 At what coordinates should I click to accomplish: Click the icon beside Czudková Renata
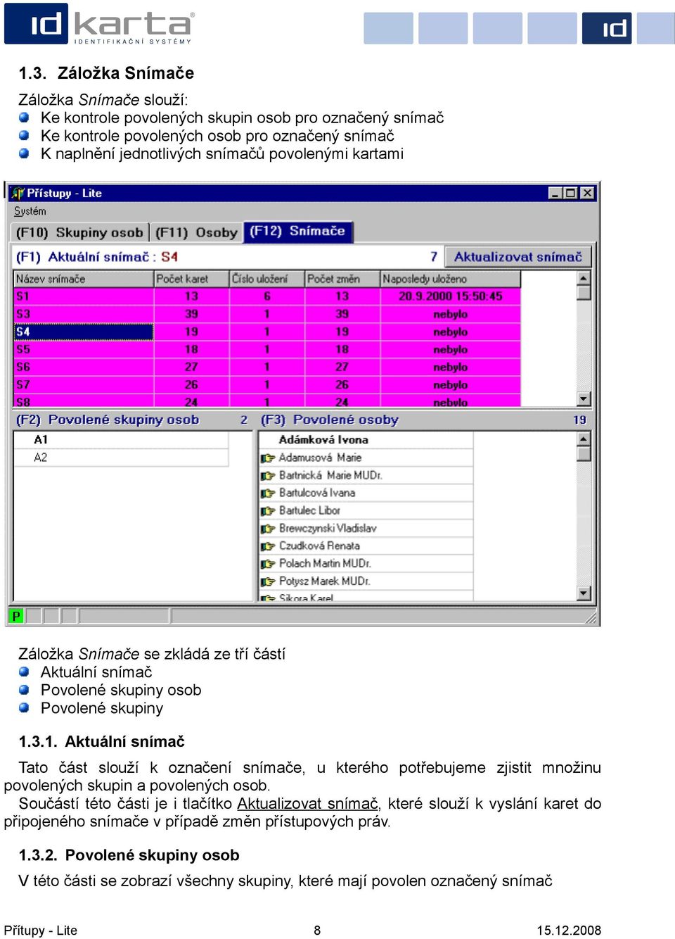[x=268, y=546]
